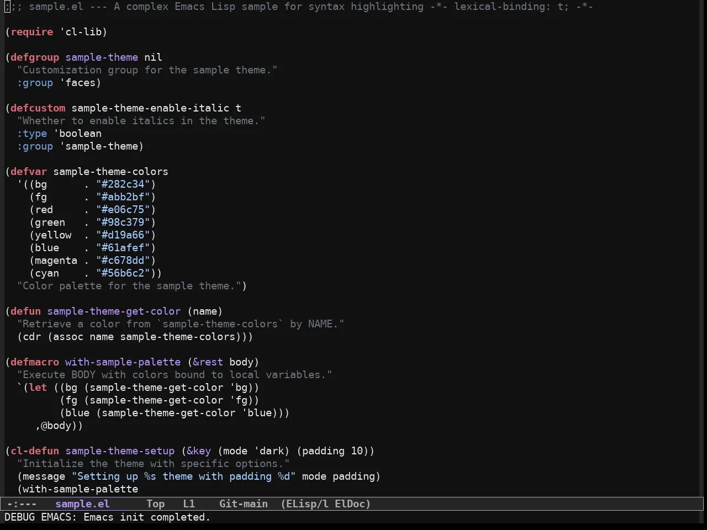Click the 'blue quoted symbol

coord(256,413)
